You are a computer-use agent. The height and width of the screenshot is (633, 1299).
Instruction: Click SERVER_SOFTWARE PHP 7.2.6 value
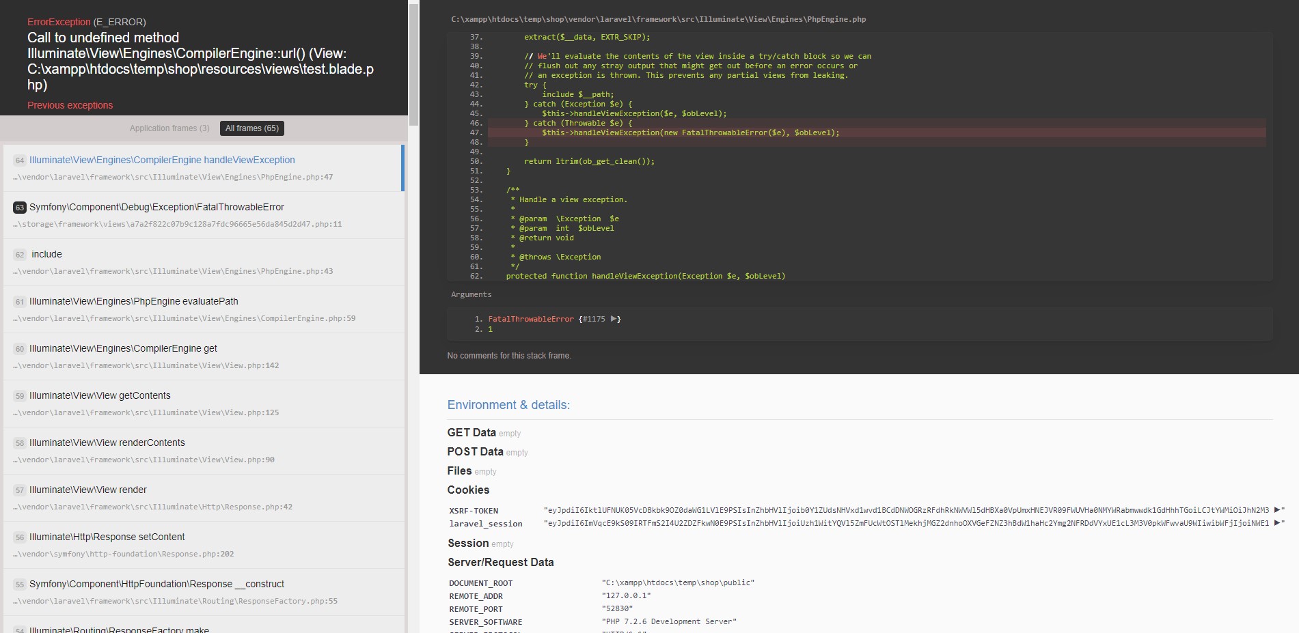669,621
